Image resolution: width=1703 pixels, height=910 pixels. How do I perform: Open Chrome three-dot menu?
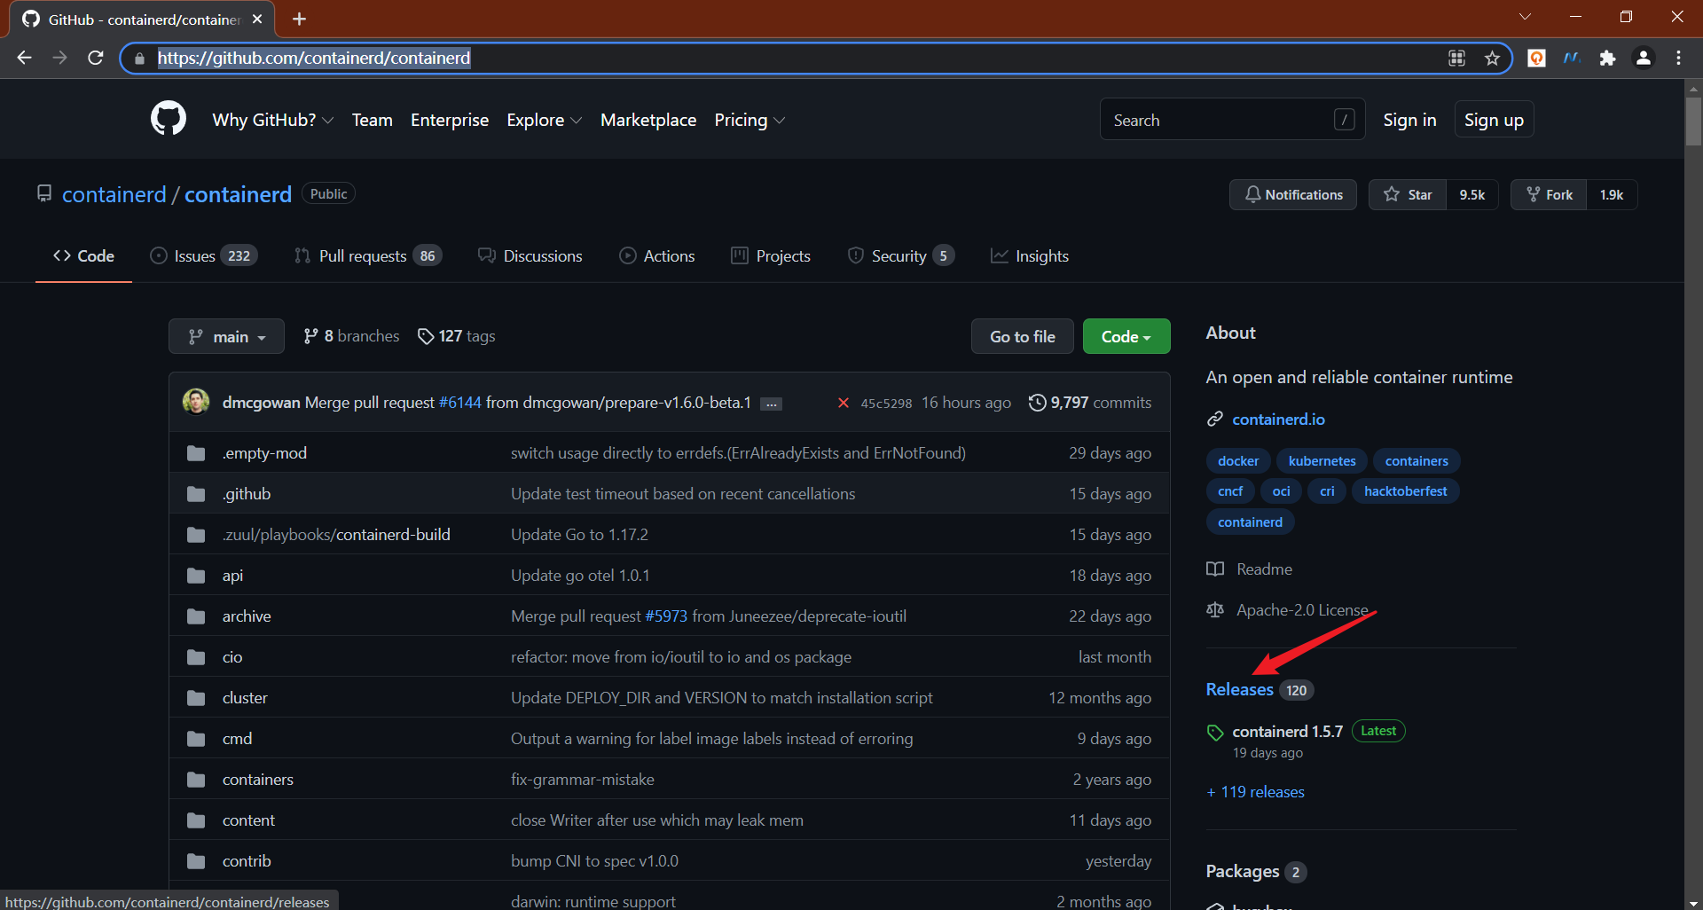click(1678, 58)
